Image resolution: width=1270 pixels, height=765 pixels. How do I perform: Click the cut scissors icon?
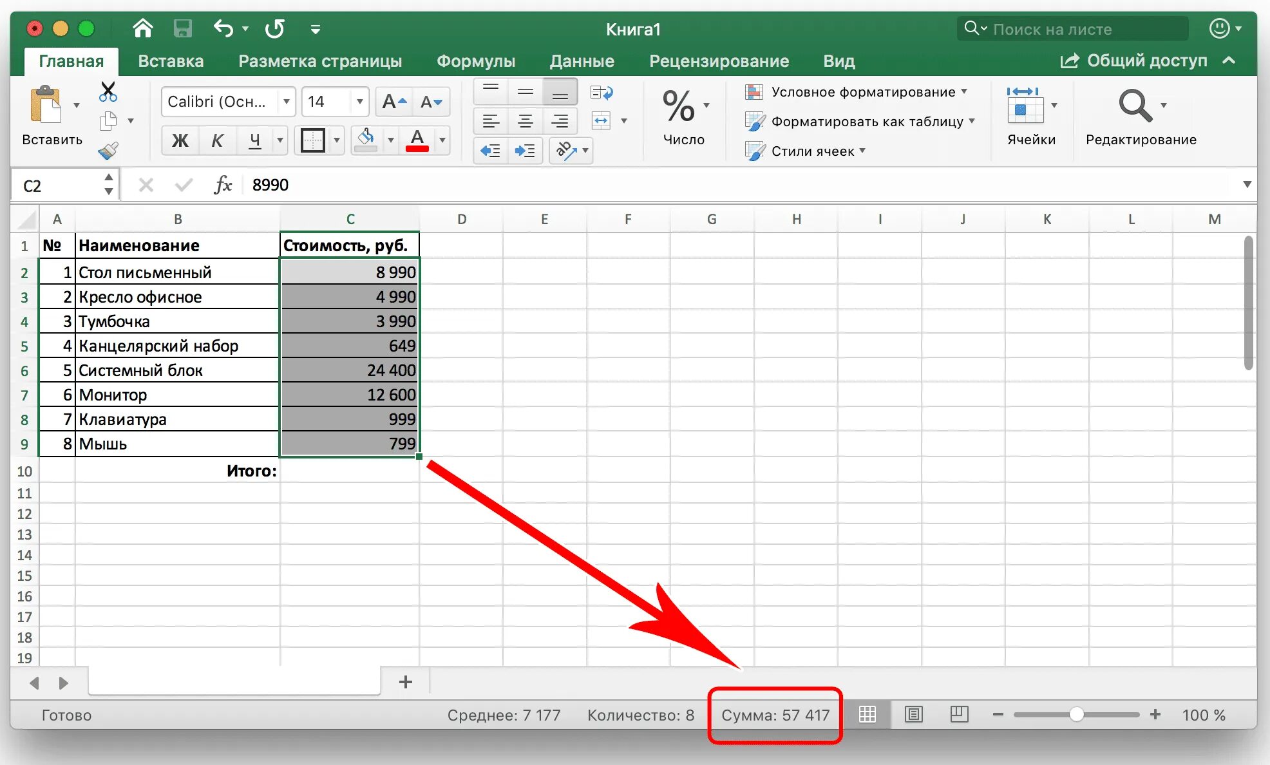tap(108, 92)
